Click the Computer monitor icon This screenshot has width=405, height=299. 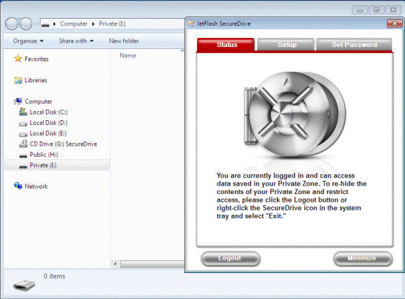(18, 101)
